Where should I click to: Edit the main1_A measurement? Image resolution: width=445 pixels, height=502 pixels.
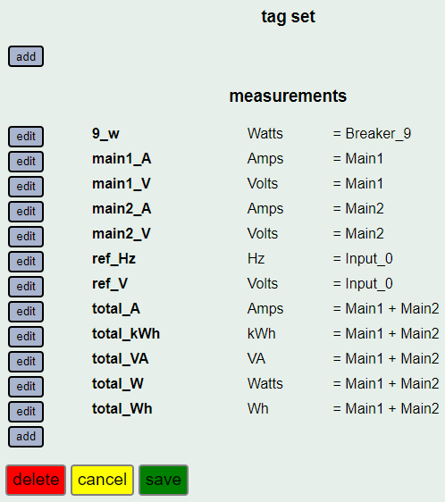click(26, 162)
